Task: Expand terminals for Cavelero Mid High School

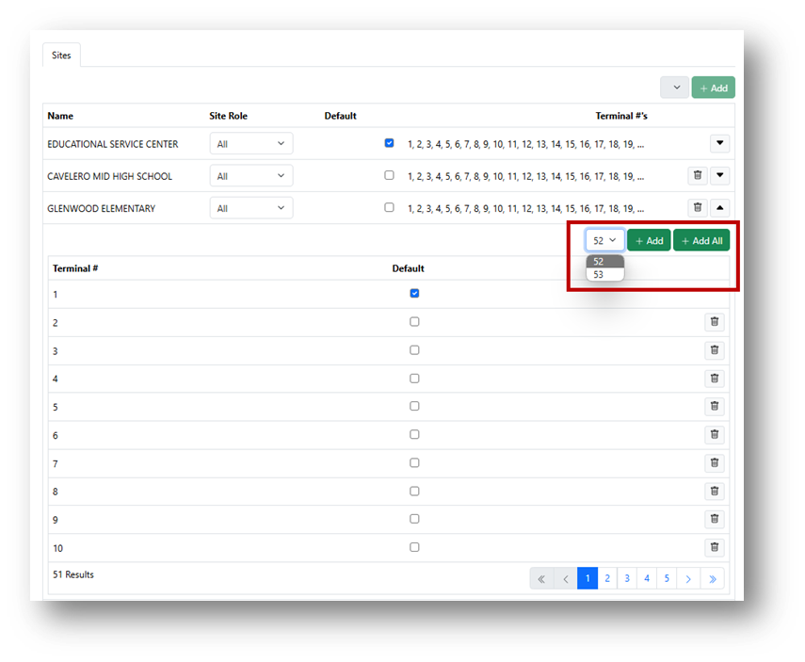Action: [x=719, y=176]
